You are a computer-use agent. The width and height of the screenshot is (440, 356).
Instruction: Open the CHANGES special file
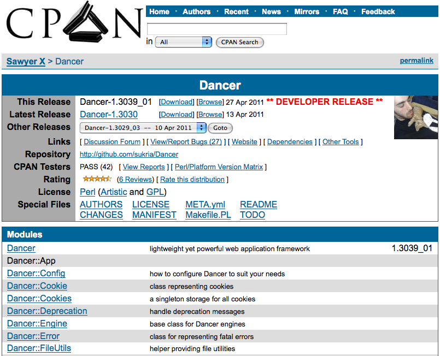point(101,215)
